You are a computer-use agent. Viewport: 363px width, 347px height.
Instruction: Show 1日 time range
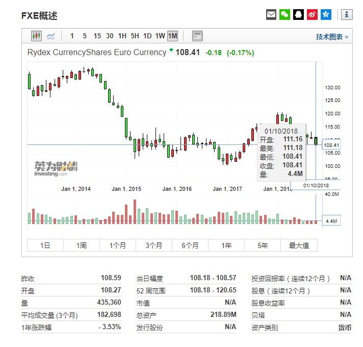click(45, 245)
